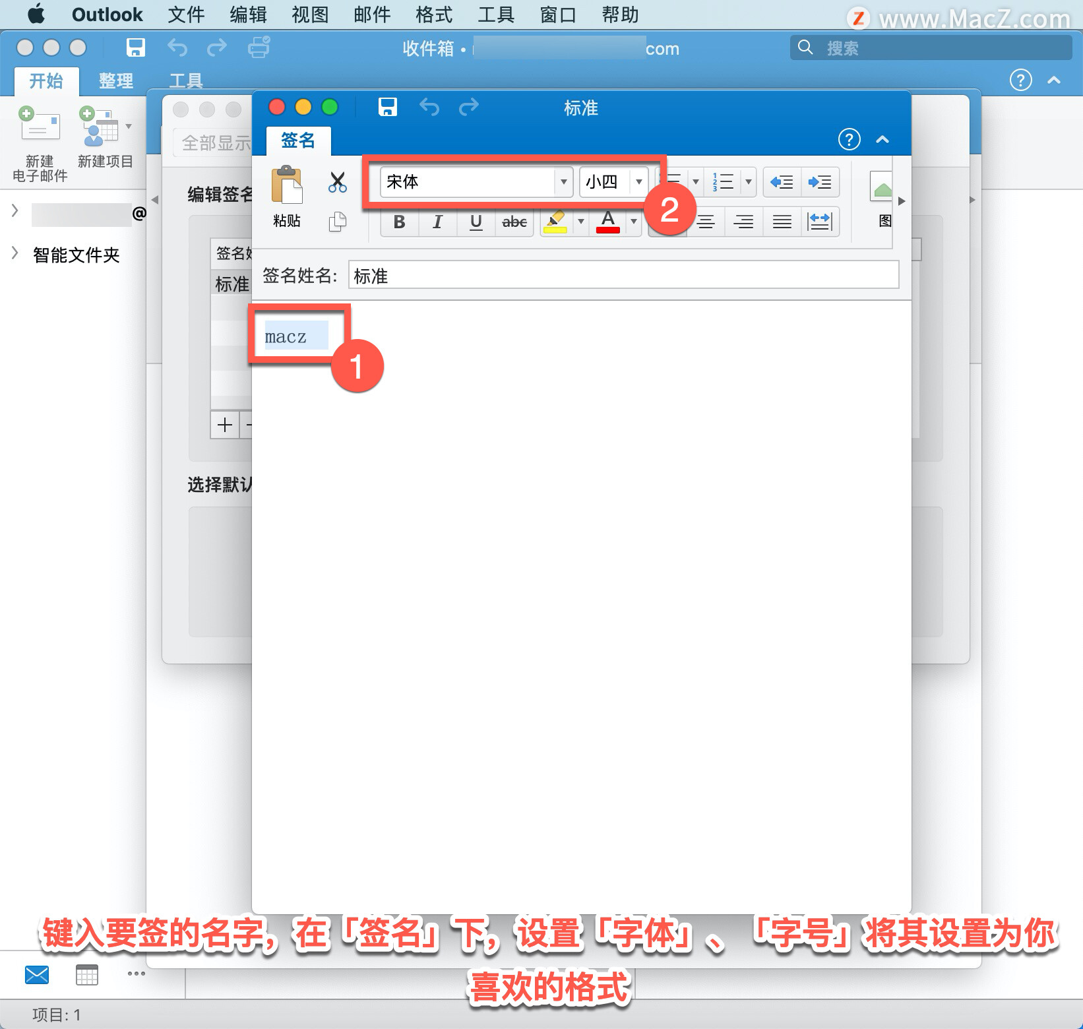The height and width of the screenshot is (1029, 1083).
Task: Insert a picture (图) into signature
Action: (882, 201)
